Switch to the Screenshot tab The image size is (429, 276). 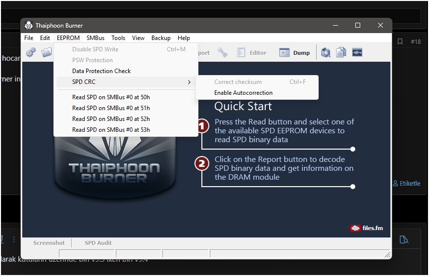point(49,243)
